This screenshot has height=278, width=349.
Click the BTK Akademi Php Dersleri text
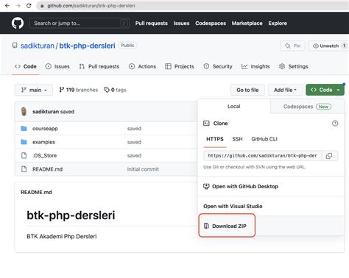(x=62, y=236)
